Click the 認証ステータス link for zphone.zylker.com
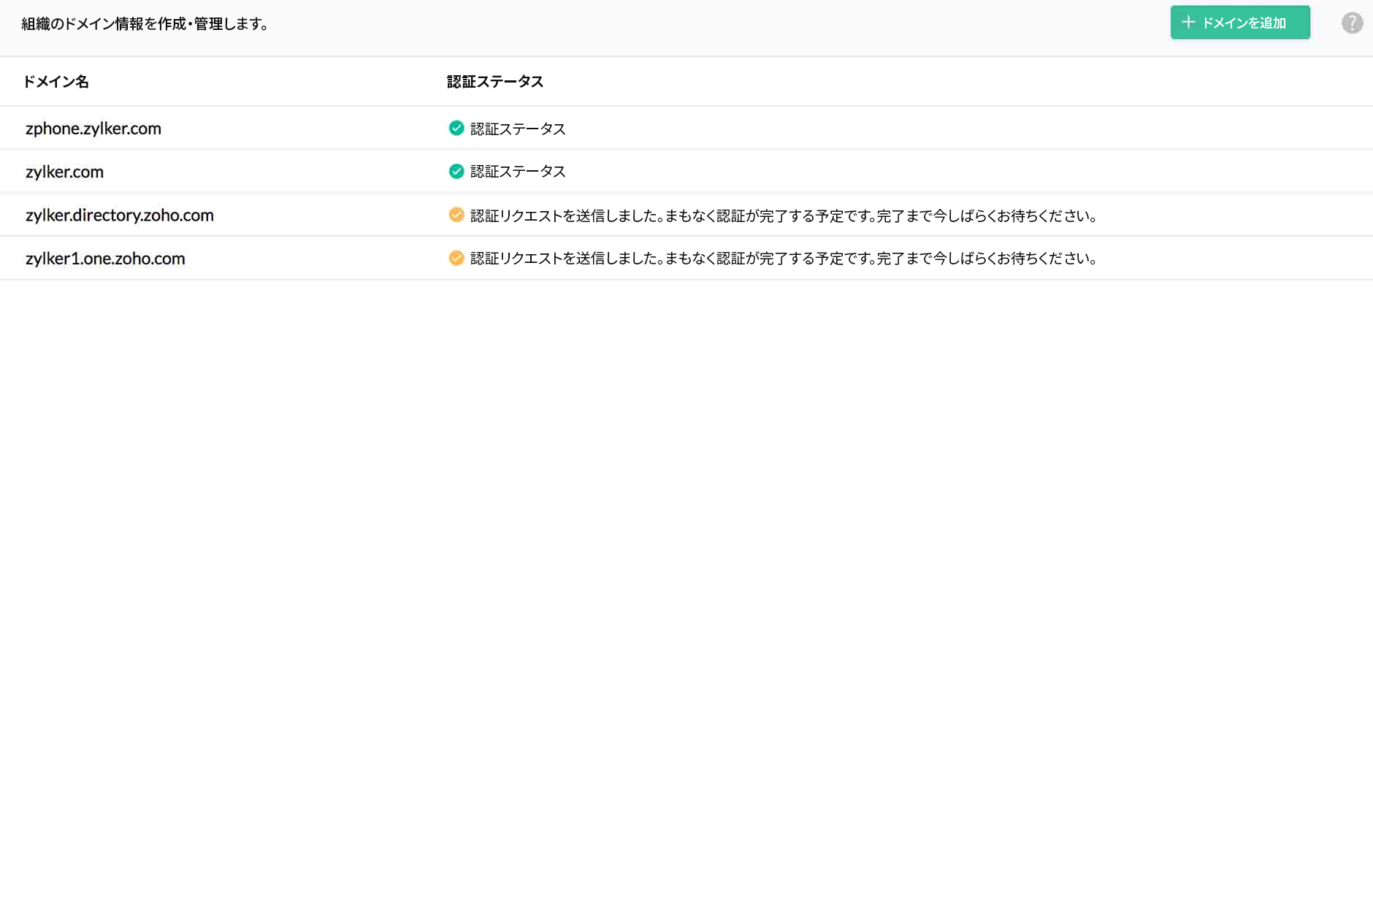The image size is (1373, 913). [518, 128]
